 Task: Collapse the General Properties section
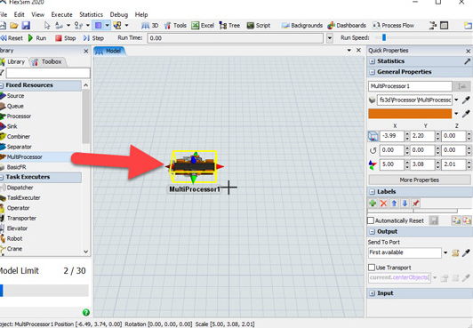coord(373,72)
